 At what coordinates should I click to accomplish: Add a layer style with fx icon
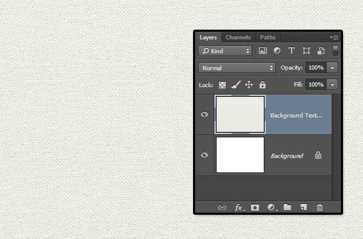(x=239, y=208)
